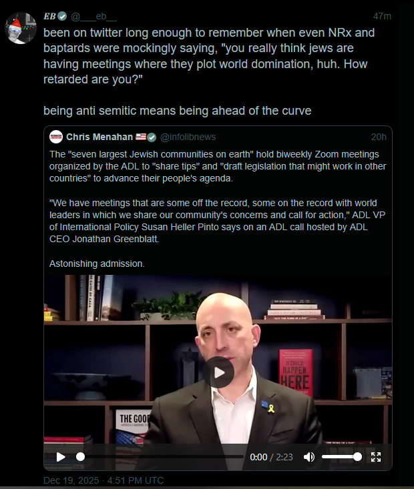Click the play icon at video center
Image resolution: width=414 pixels, height=489 pixels.
218,372
